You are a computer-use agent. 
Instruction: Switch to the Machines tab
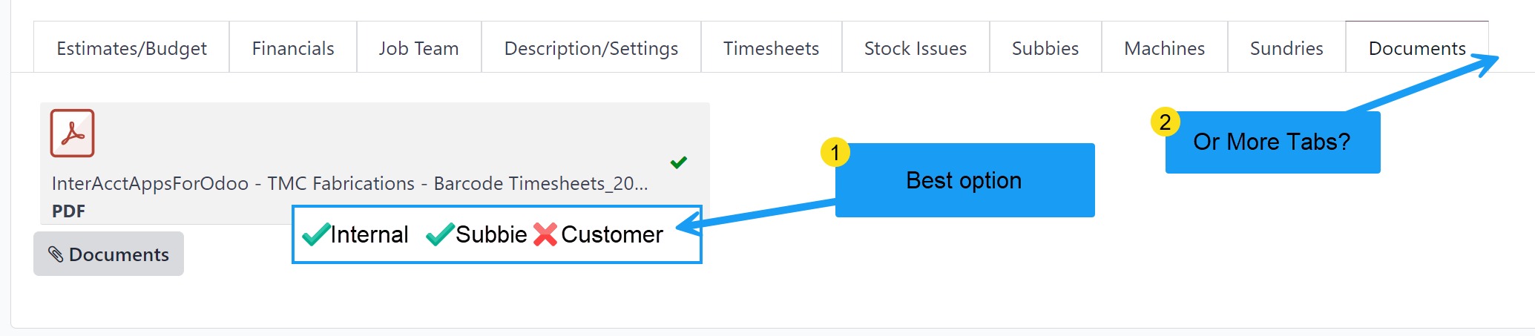pos(1164,48)
